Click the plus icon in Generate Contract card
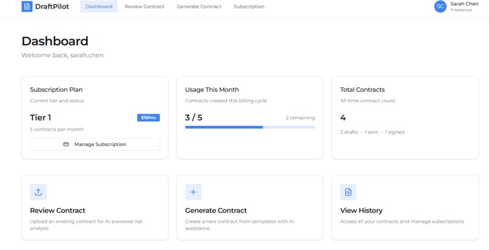489x250 pixels. pos(193,192)
